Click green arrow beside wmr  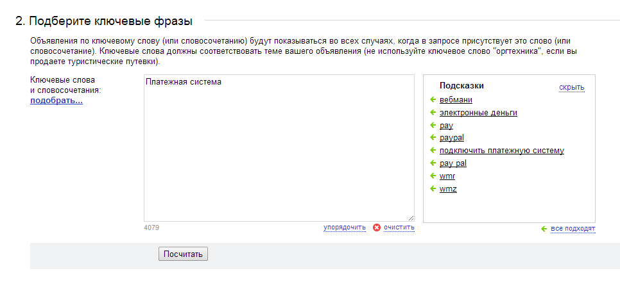click(433, 176)
